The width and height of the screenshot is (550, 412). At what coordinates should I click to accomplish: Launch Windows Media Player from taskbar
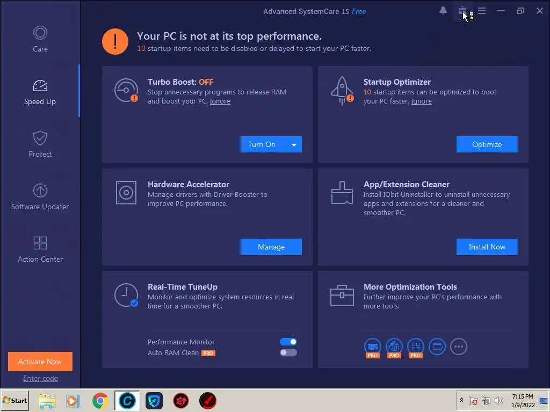coord(73,401)
